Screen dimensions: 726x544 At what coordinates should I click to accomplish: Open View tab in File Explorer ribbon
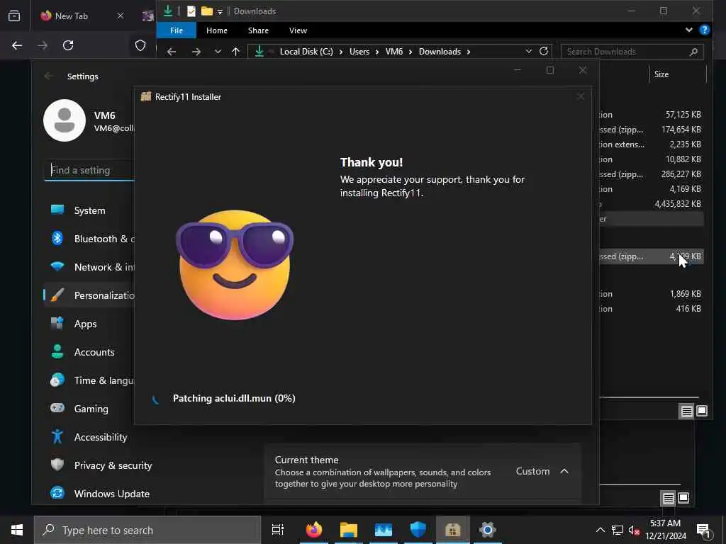pyautogui.click(x=298, y=30)
